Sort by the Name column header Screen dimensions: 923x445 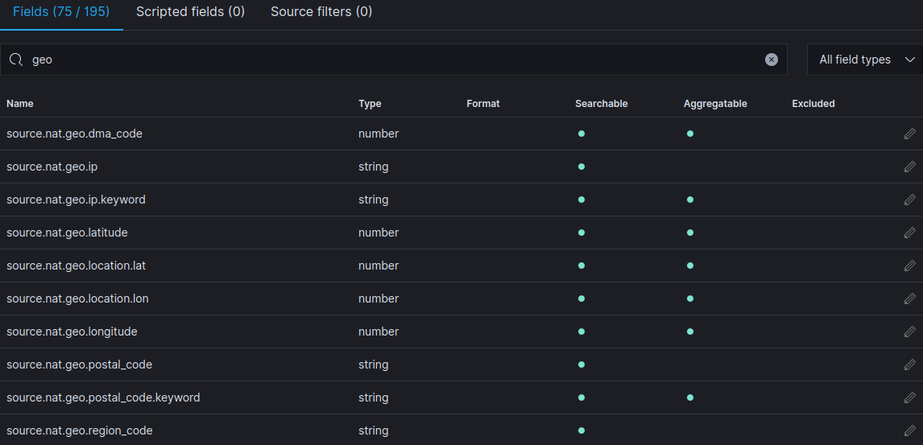point(20,104)
